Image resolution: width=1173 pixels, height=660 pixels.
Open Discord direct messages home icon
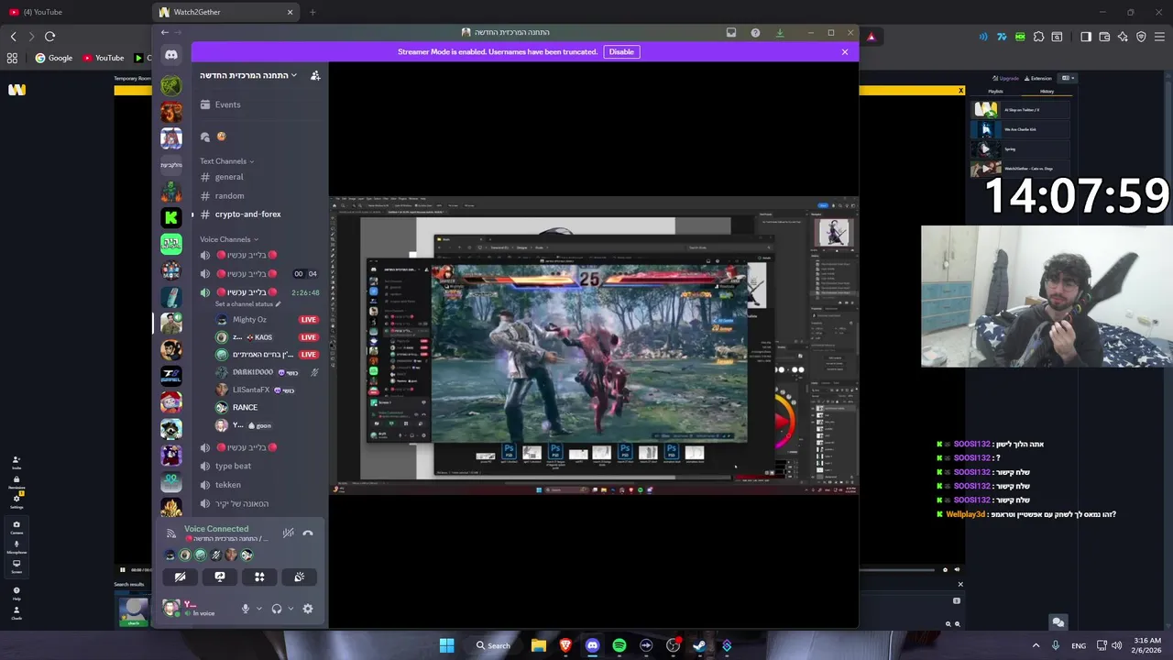tap(171, 56)
